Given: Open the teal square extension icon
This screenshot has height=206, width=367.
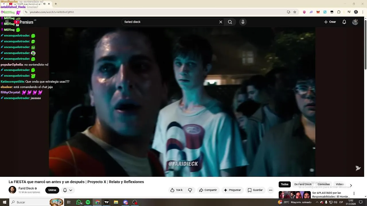Looking at the screenshot, I should (325, 12).
